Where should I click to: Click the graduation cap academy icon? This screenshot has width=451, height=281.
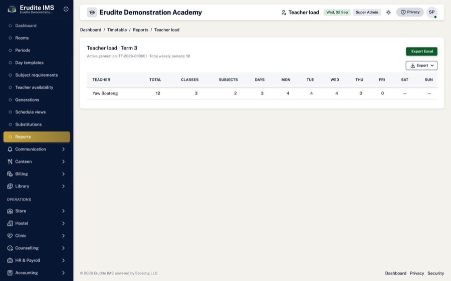[x=92, y=12]
